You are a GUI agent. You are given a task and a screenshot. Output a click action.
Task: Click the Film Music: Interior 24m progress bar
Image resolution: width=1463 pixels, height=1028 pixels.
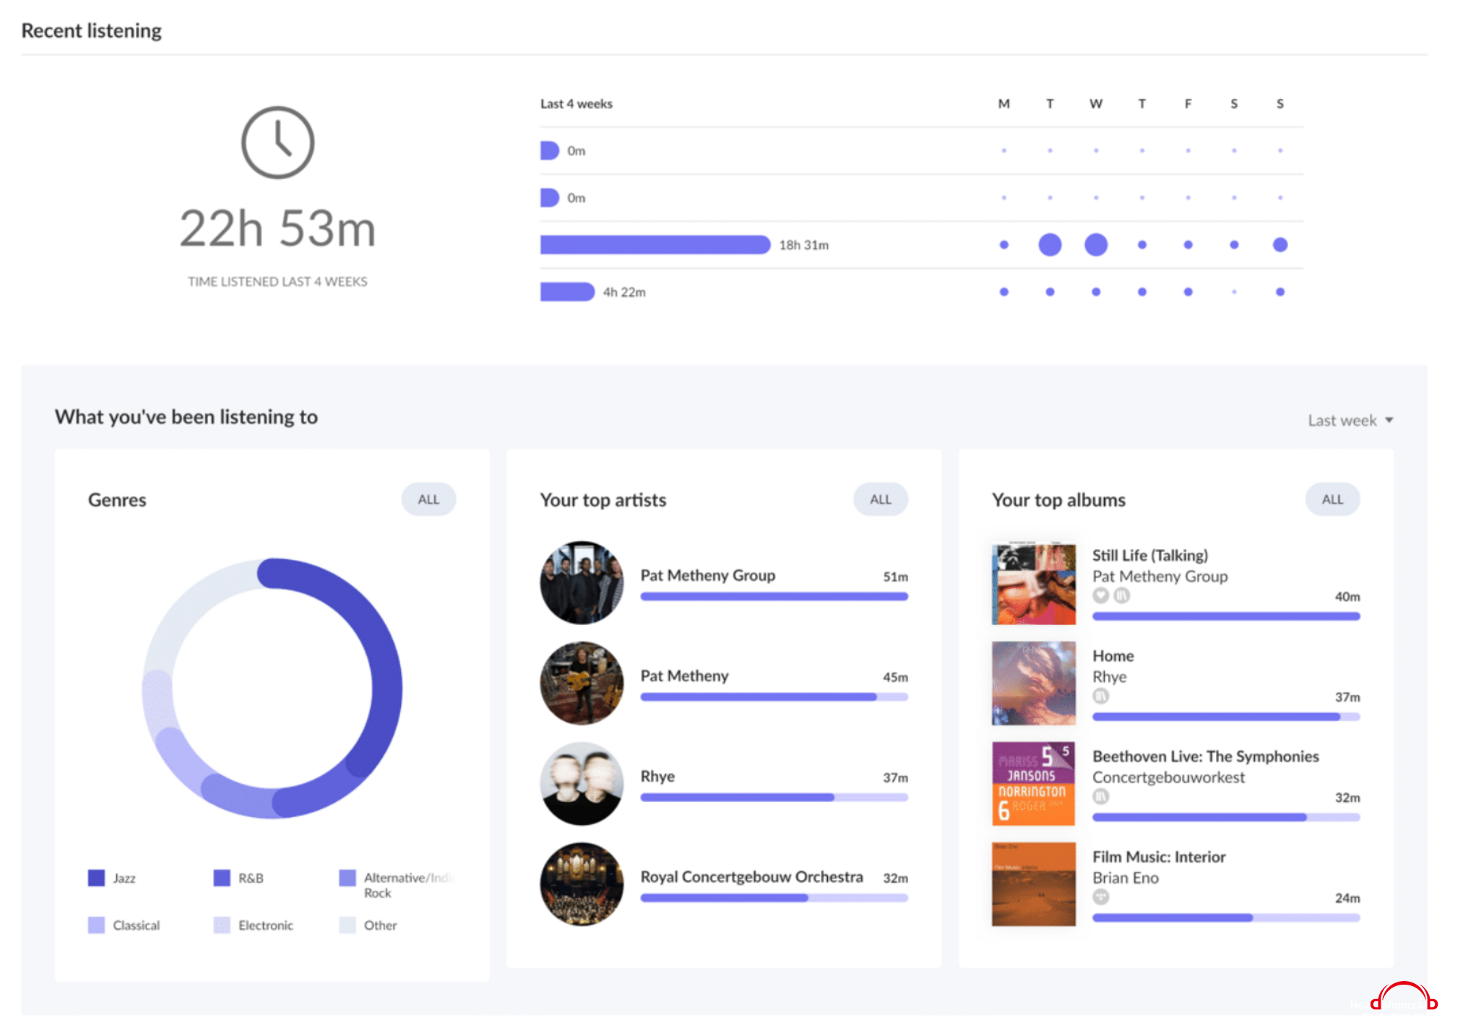(1226, 917)
